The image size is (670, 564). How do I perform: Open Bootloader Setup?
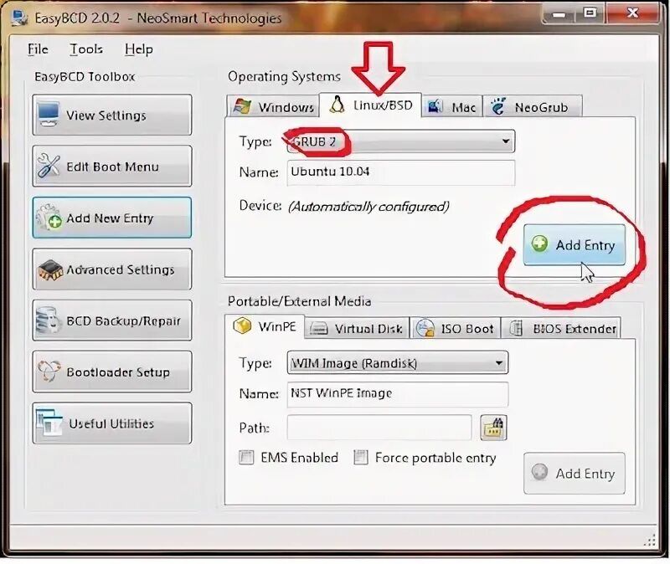click(112, 372)
